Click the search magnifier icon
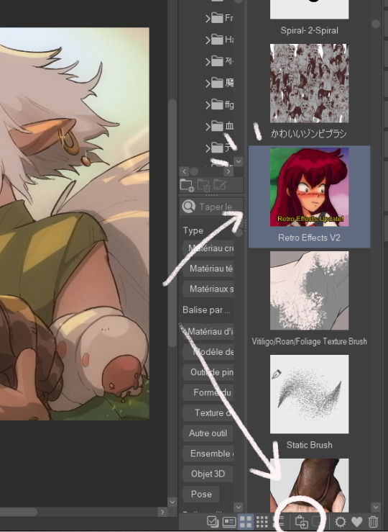Viewport: 388px width, 532px height. (188, 207)
